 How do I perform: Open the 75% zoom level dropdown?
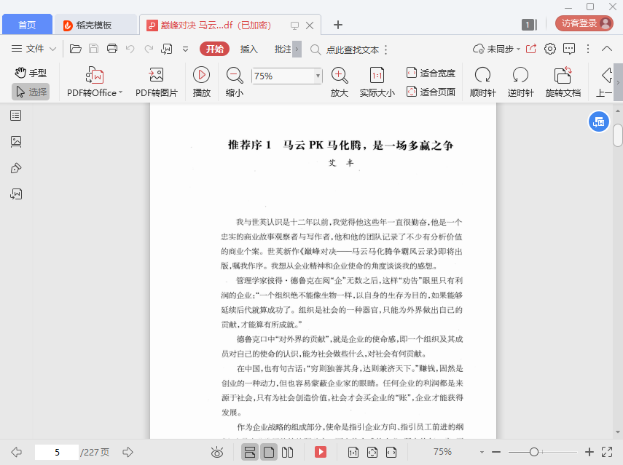(318, 76)
